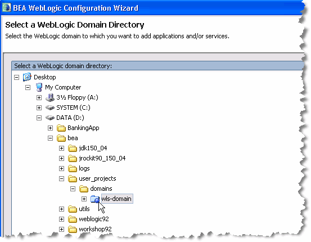Expand the utils folder node

[x=61, y=209]
